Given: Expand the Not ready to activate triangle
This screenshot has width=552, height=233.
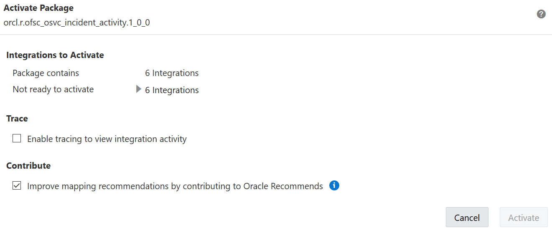Looking at the screenshot, I should (x=139, y=89).
